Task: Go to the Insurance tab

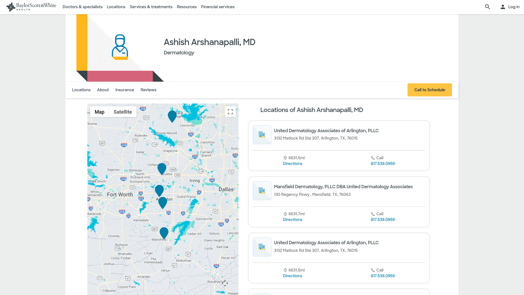Action: [124, 90]
